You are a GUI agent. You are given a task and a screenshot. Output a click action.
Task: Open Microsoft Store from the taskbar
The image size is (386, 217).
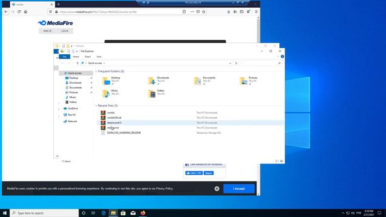point(123,213)
